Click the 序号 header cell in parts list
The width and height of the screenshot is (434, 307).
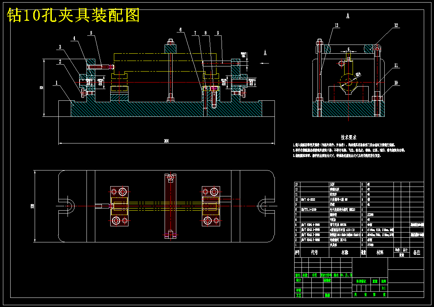click(x=297, y=253)
